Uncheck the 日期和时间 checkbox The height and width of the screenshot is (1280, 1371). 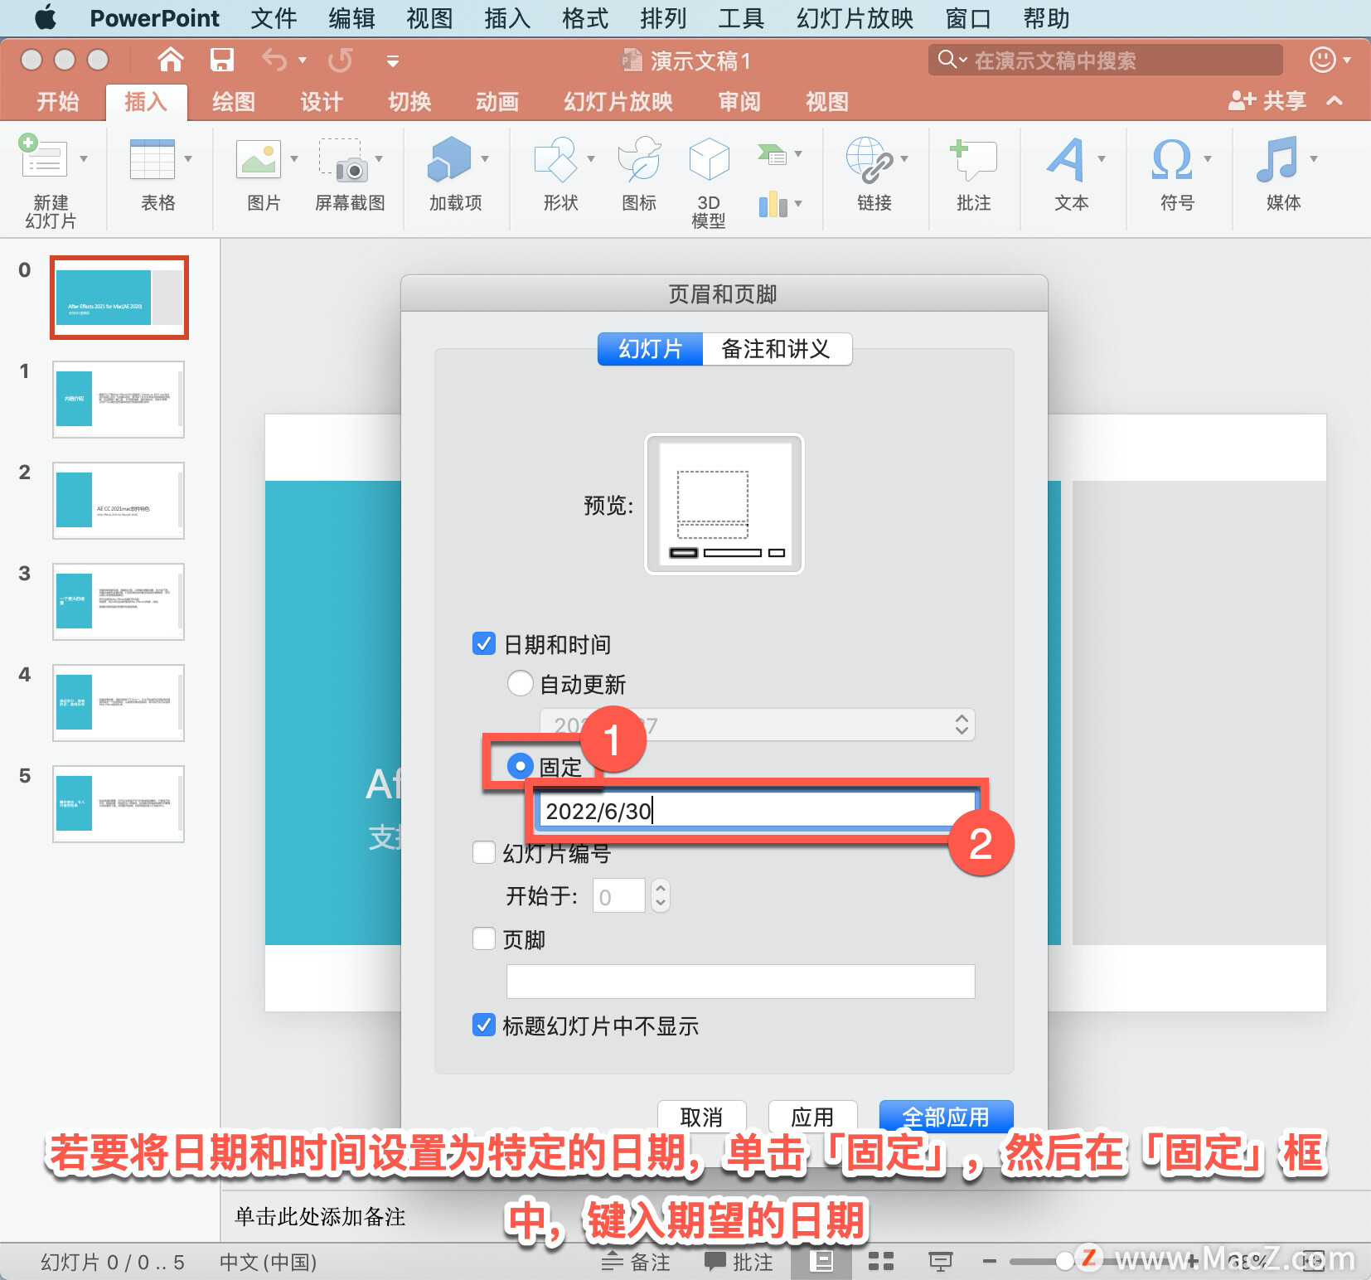(x=483, y=643)
